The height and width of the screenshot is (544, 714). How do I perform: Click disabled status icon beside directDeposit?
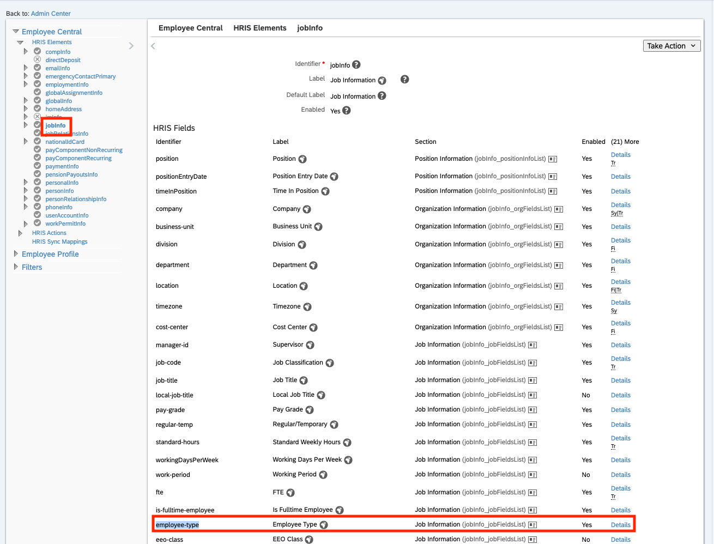click(x=38, y=59)
